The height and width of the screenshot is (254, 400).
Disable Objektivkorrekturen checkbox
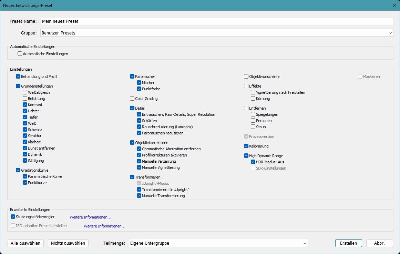tap(132, 142)
